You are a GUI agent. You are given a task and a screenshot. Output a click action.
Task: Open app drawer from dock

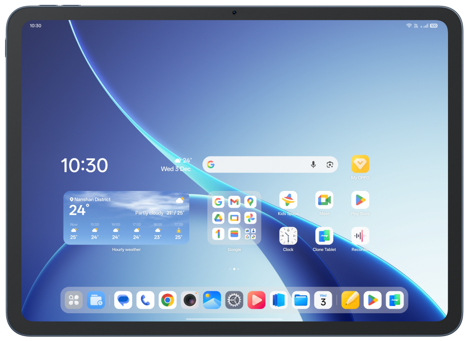74,300
